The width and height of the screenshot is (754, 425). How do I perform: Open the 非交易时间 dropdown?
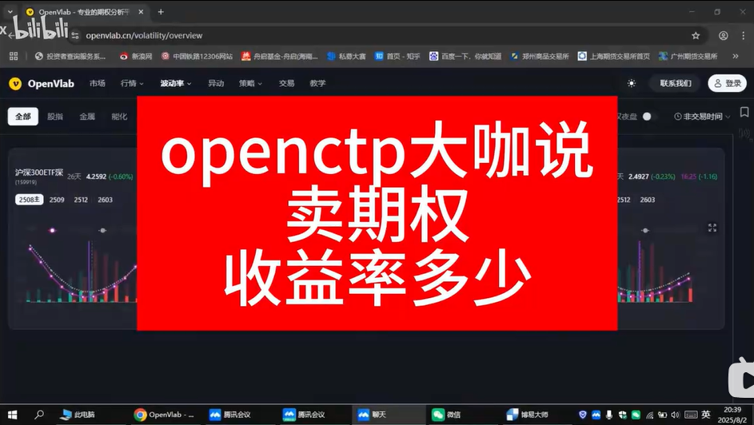(x=702, y=117)
